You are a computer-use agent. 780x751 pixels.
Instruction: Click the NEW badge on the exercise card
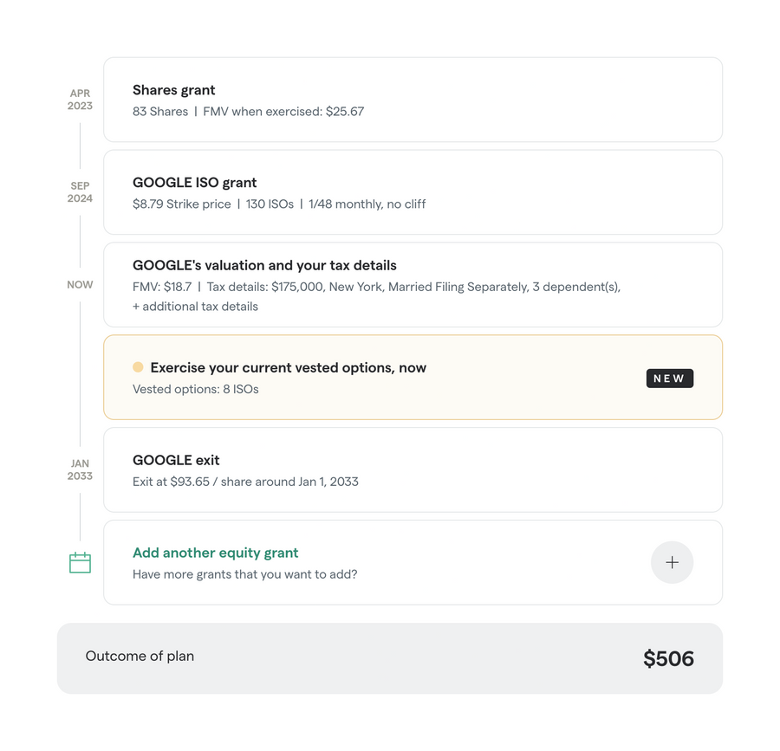[x=669, y=378]
